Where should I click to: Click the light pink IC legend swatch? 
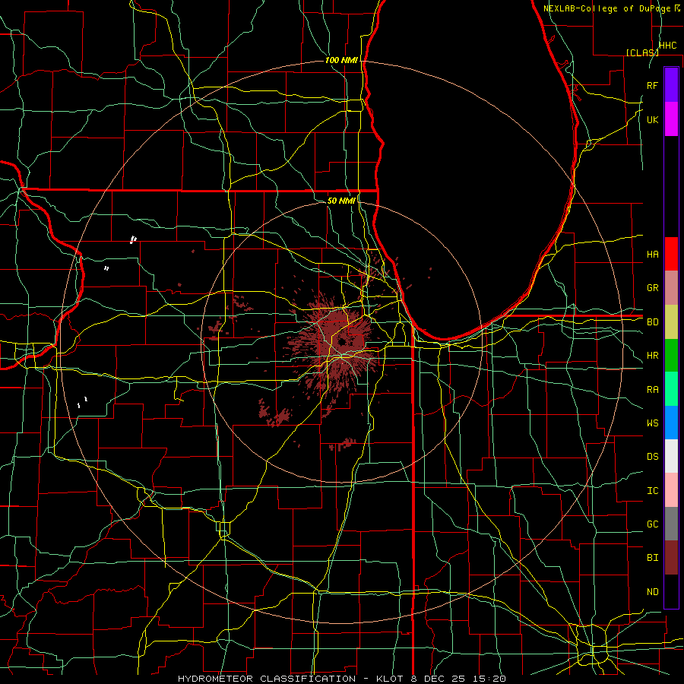[x=671, y=490]
